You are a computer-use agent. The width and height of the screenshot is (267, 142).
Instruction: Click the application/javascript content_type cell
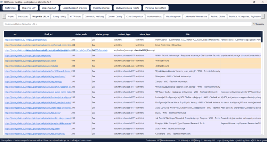[x=124, y=50]
